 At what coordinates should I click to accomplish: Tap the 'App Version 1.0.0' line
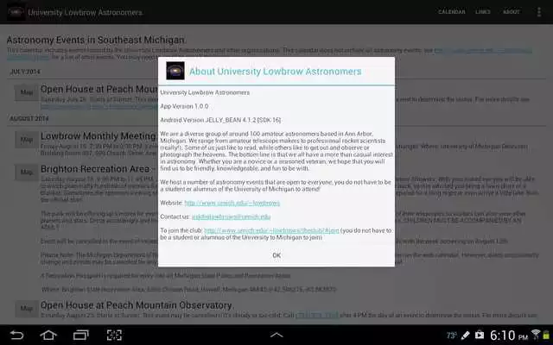pyautogui.click(x=184, y=106)
